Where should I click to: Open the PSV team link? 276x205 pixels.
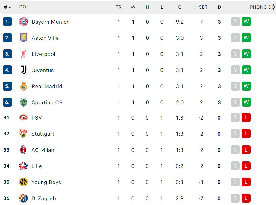point(37,117)
